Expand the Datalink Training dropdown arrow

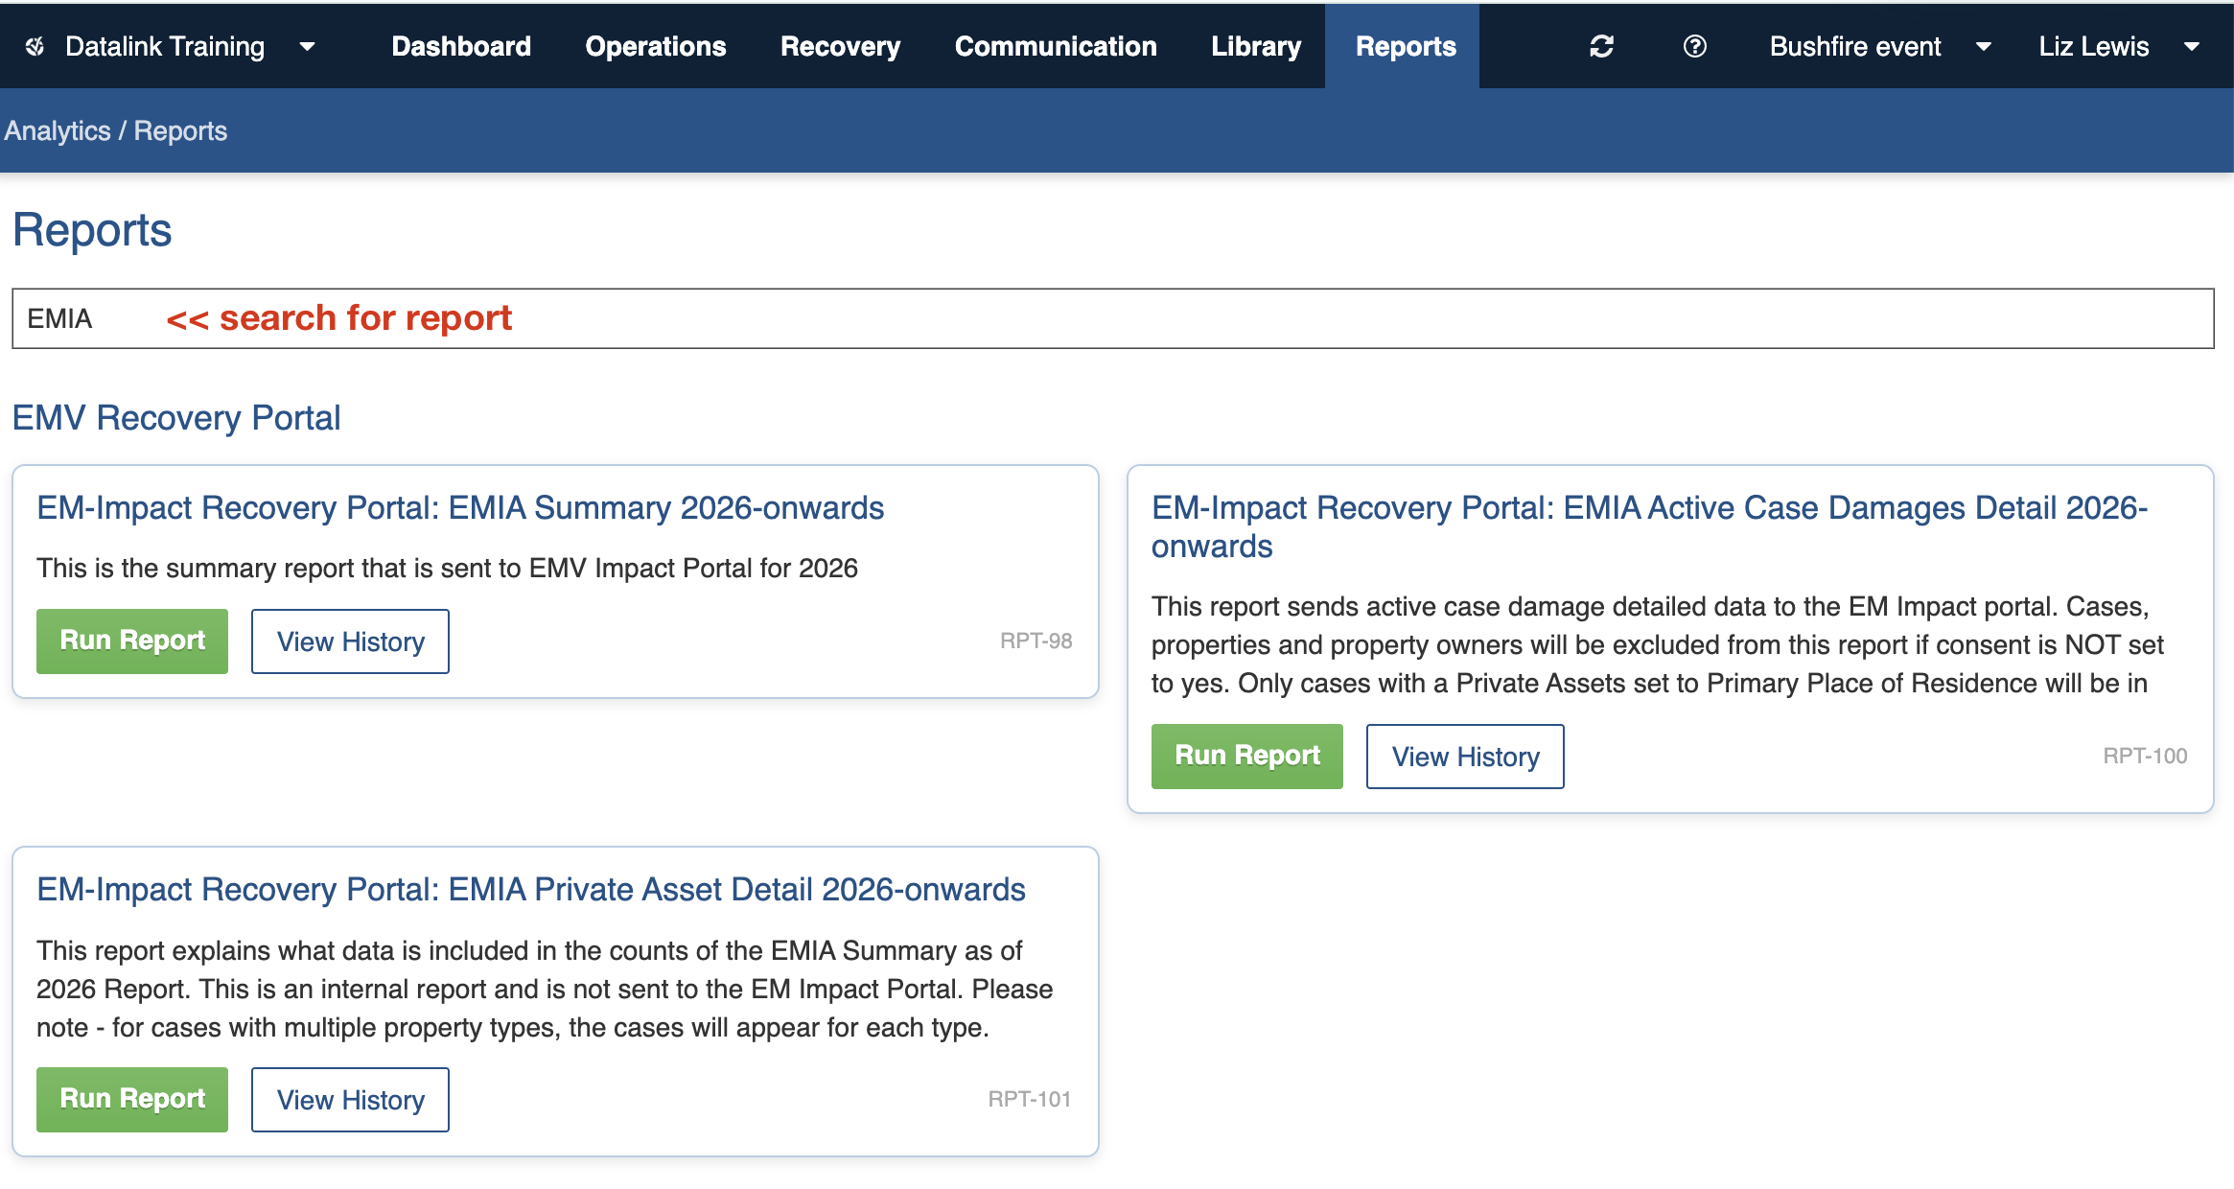(307, 46)
